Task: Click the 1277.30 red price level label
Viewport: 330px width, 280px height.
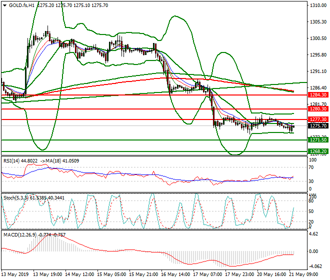Action: [318, 119]
